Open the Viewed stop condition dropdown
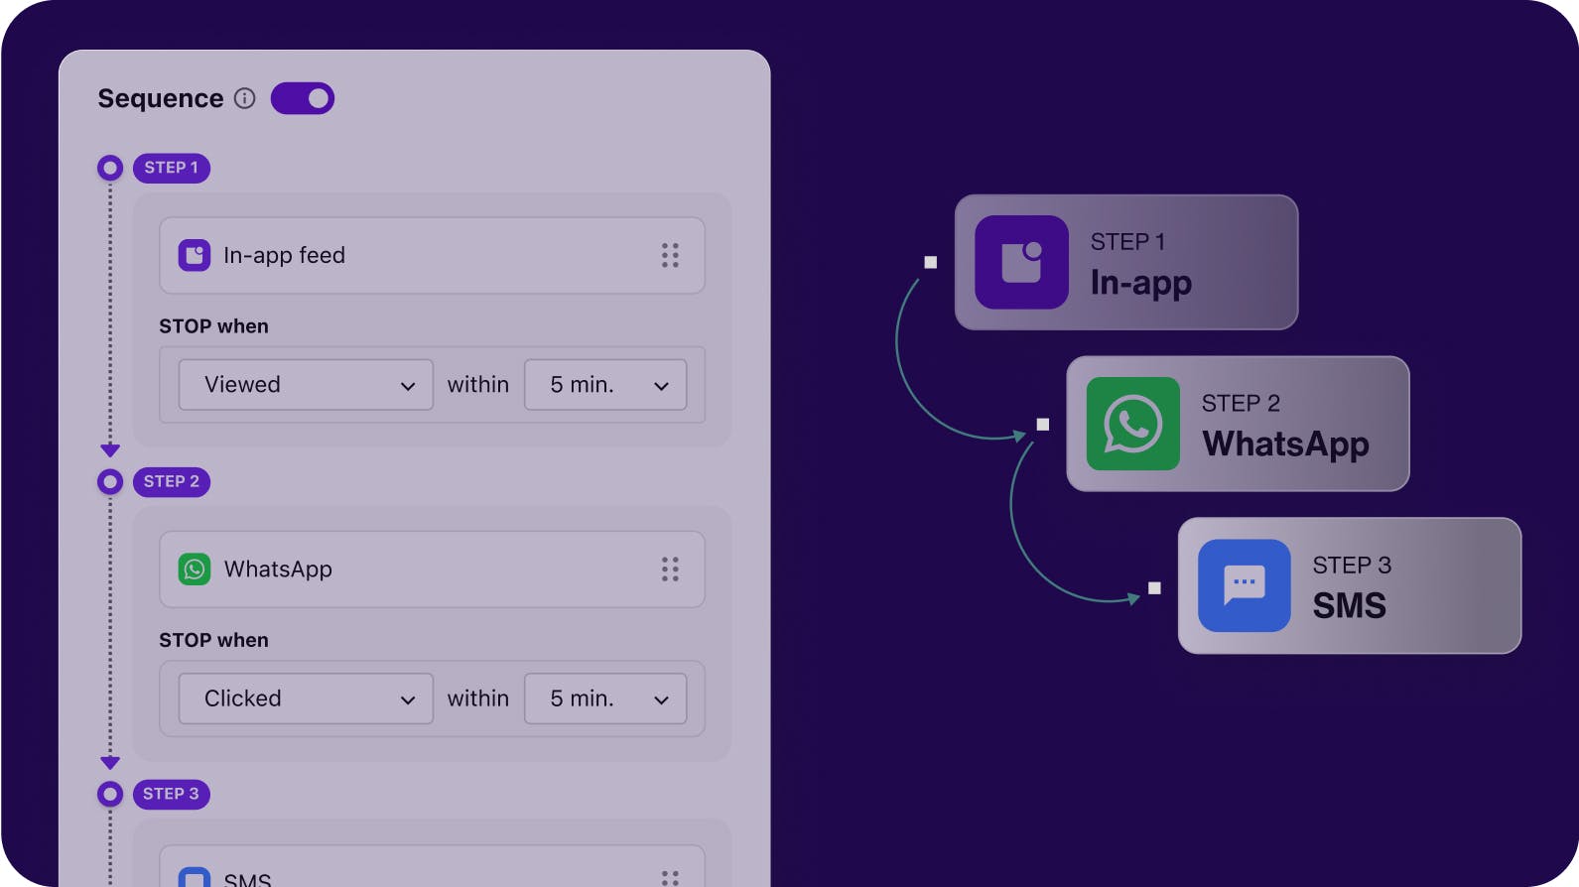 [x=306, y=385]
